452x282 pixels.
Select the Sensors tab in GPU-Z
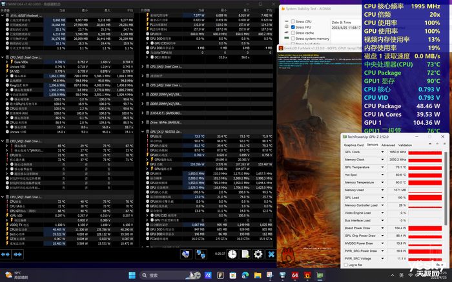tap(373, 145)
